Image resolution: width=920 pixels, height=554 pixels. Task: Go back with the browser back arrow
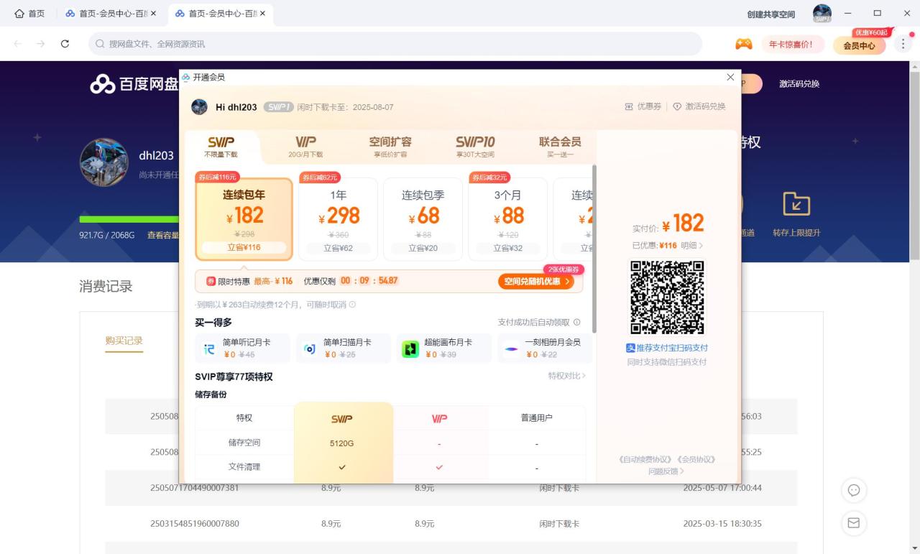pos(18,44)
